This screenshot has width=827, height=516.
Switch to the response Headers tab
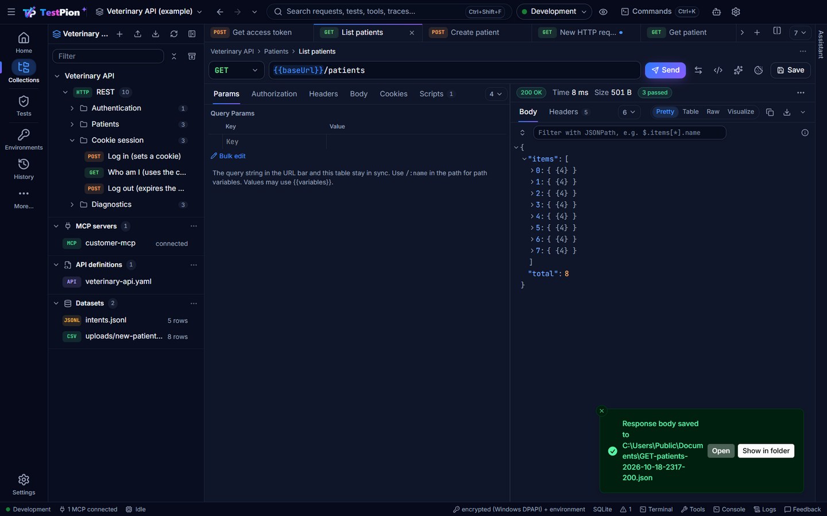point(568,112)
